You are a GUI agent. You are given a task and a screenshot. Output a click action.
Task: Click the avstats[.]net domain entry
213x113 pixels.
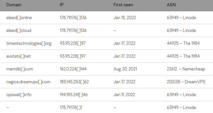(x=18, y=56)
